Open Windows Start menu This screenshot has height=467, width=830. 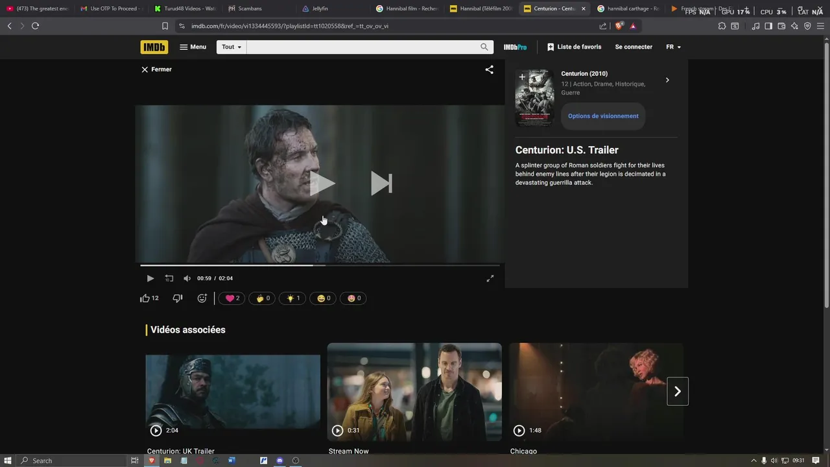(8, 461)
